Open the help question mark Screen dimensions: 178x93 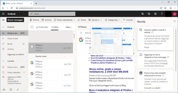click(x=162, y=14)
